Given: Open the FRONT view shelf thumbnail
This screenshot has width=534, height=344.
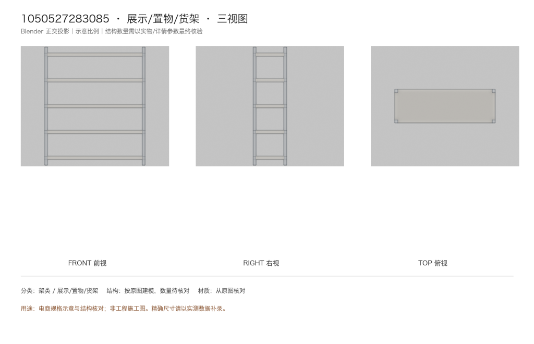Looking at the screenshot, I should coord(95,106).
